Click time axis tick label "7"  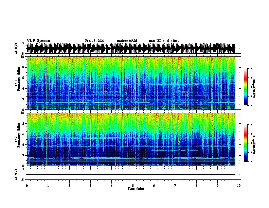coord(175,186)
